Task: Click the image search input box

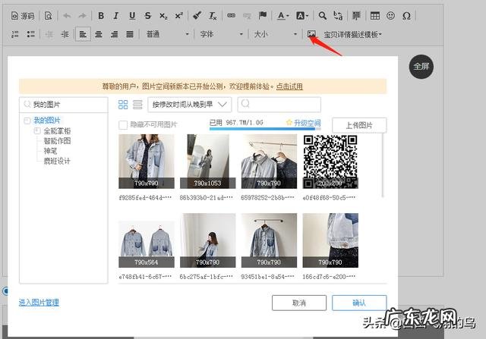Action: coord(279,105)
